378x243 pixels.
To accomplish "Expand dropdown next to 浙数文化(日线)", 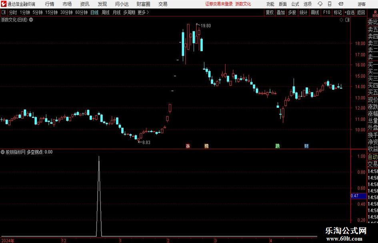I will (x=31, y=20).
